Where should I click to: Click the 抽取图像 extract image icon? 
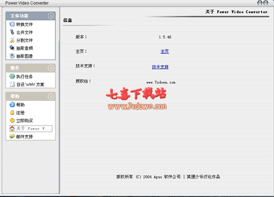(x=12, y=56)
